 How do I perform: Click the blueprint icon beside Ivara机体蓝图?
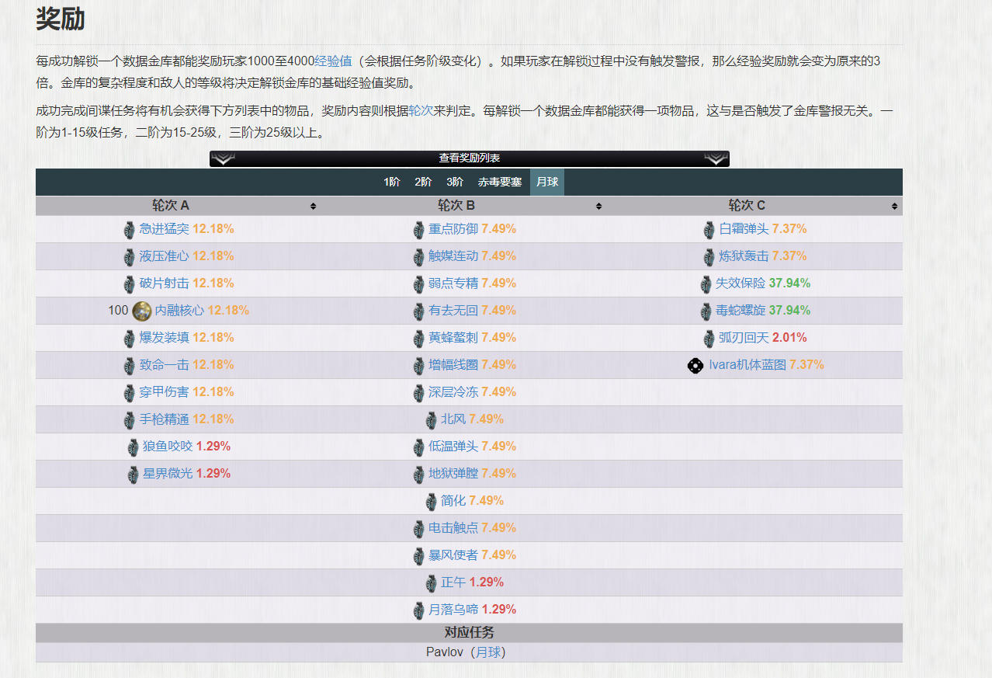[695, 365]
